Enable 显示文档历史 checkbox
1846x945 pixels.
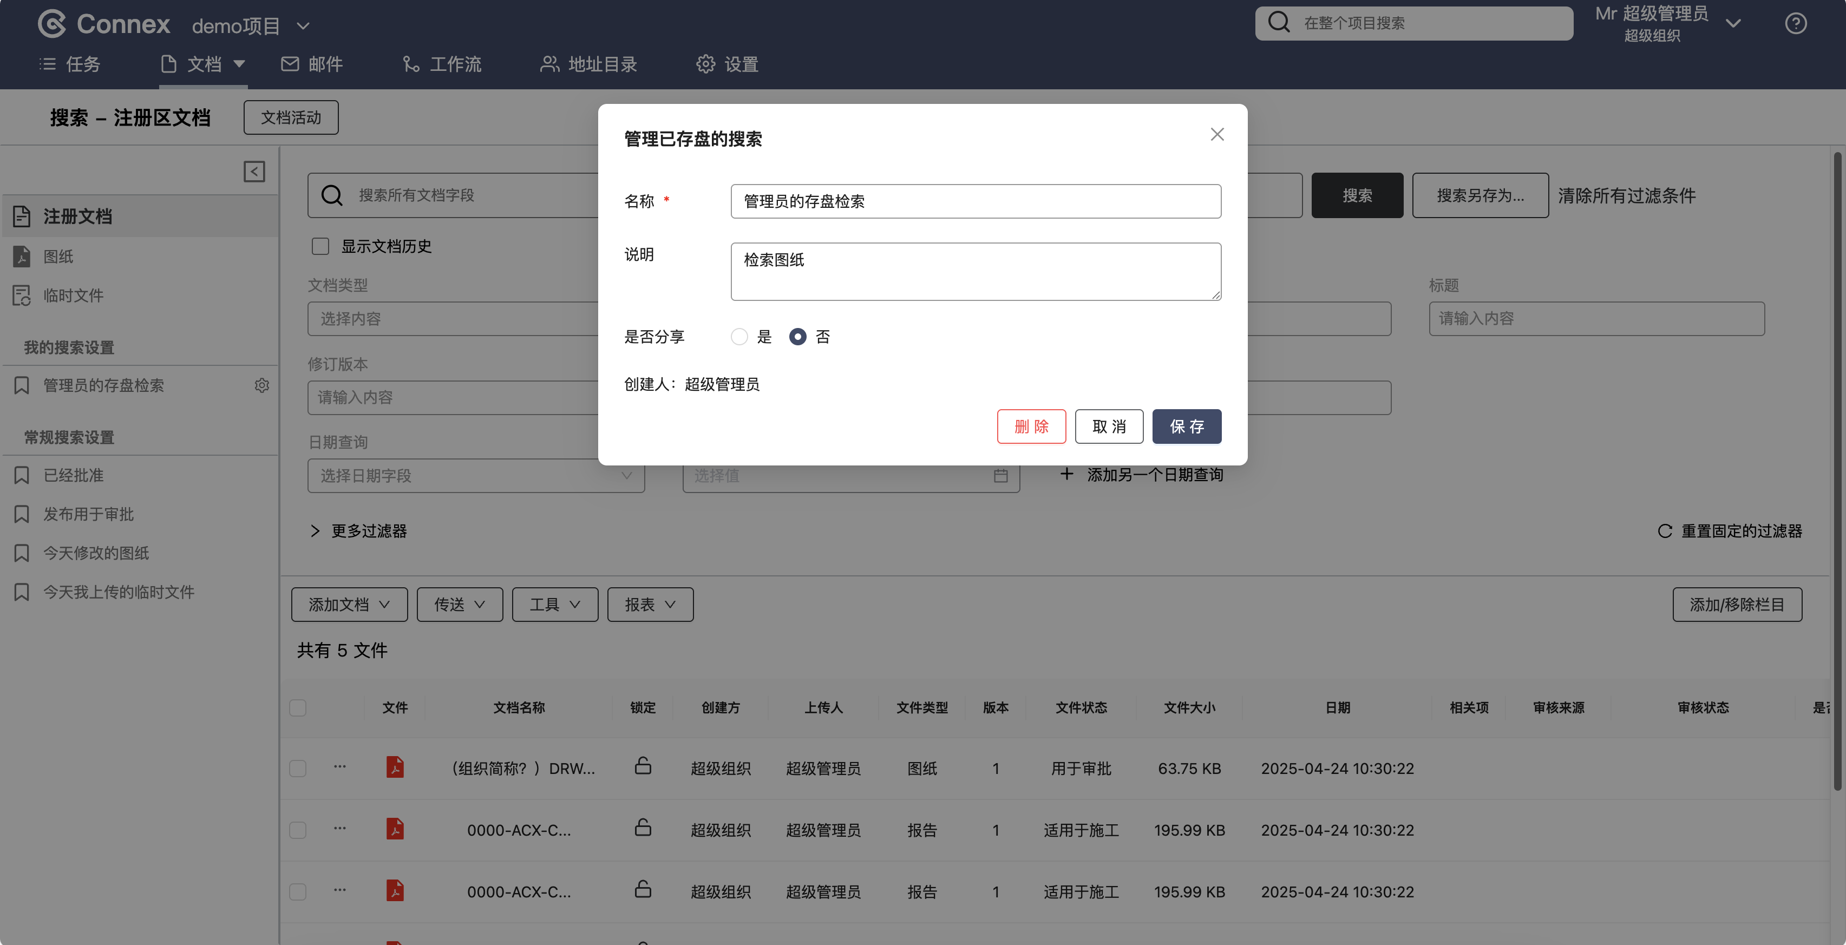(x=320, y=246)
